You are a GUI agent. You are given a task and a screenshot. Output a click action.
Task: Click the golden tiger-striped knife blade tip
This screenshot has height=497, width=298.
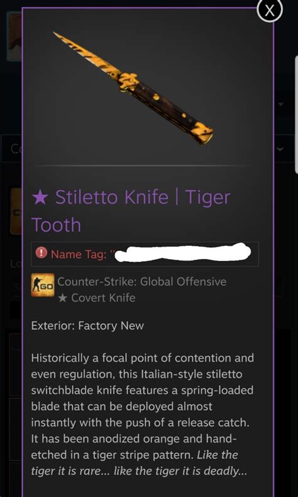coord(60,37)
